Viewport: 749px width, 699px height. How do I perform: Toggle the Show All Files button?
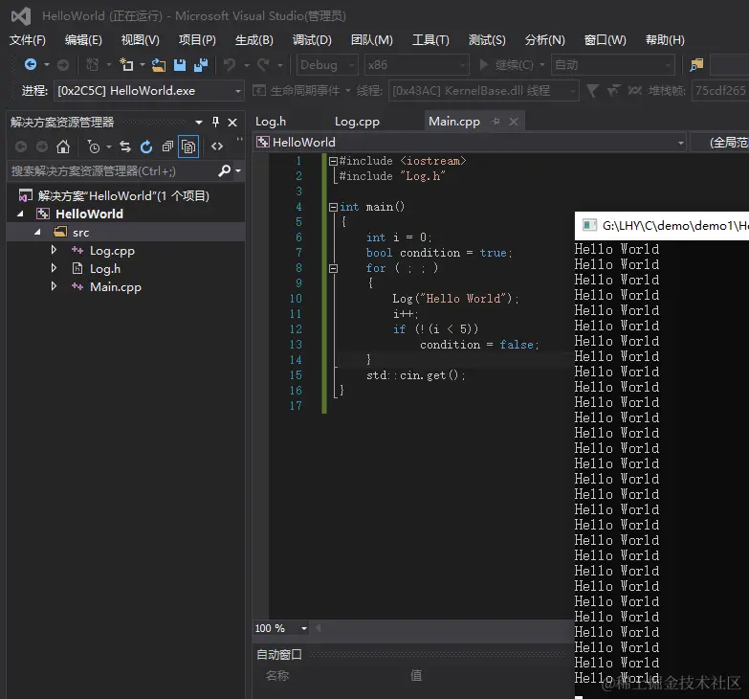point(188,147)
